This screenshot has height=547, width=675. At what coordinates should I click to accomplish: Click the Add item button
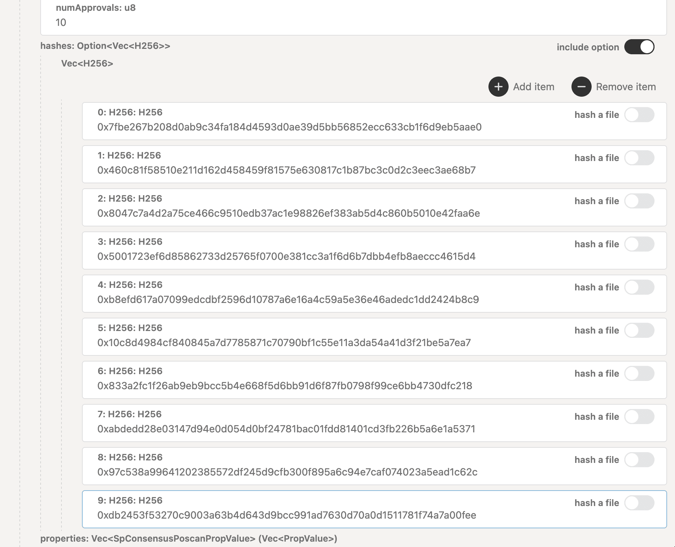(533, 87)
